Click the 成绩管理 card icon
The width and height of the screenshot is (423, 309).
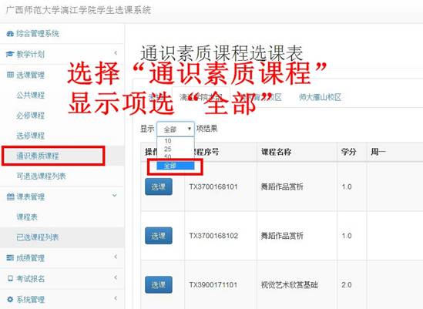pos(10,258)
